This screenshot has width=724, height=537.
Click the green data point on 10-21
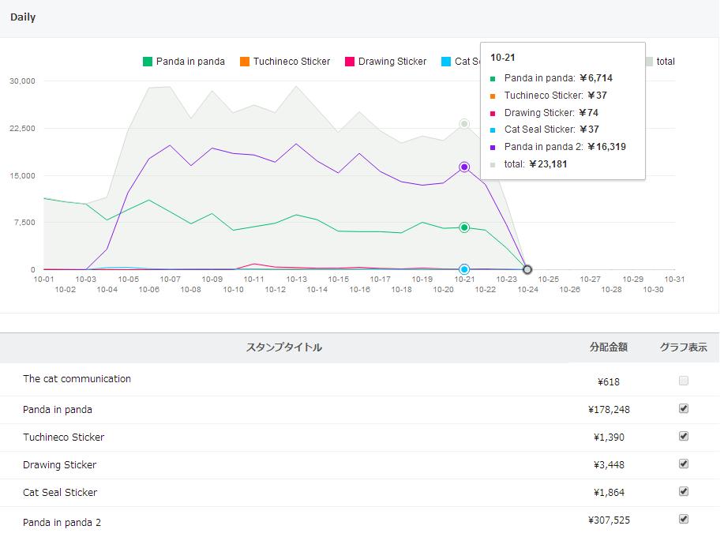click(x=464, y=227)
